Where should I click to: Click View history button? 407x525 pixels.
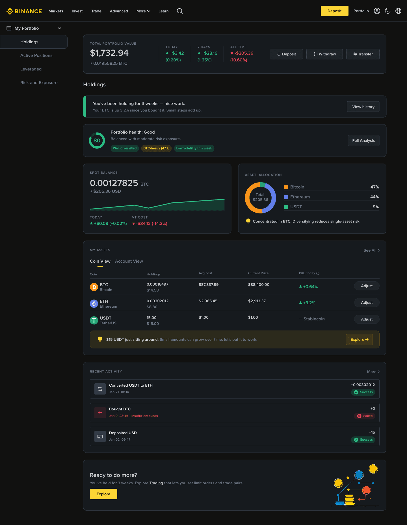coord(363,107)
